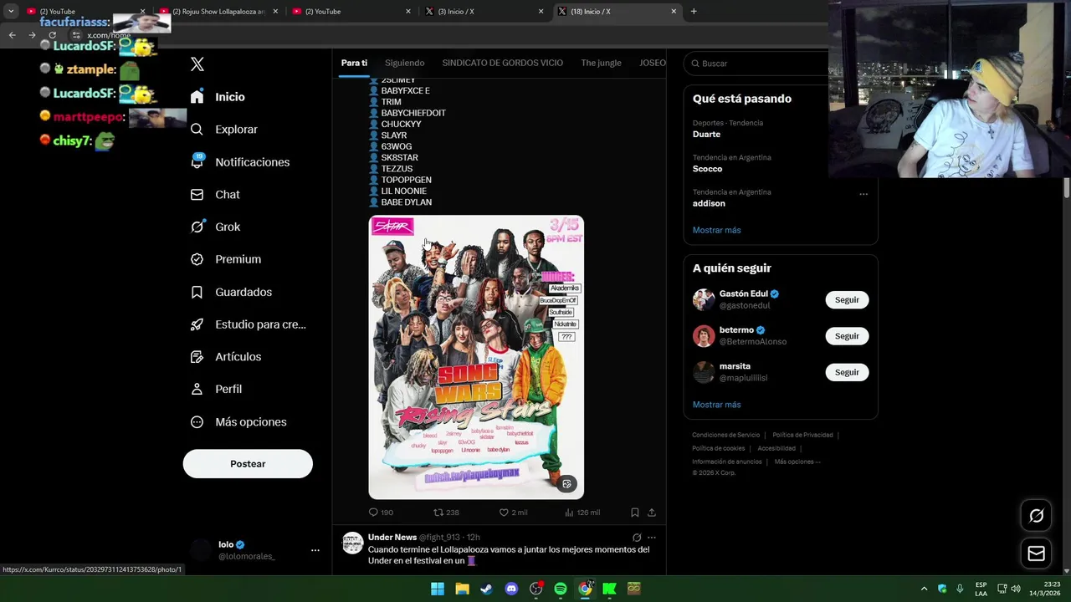Follow marsita
Image resolution: width=1071 pixels, height=602 pixels.
(847, 372)
